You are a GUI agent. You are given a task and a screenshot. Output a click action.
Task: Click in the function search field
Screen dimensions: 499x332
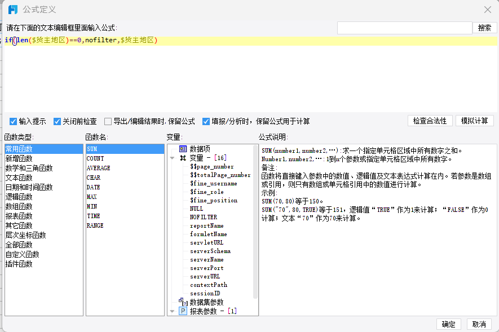[x=404, y=28]
